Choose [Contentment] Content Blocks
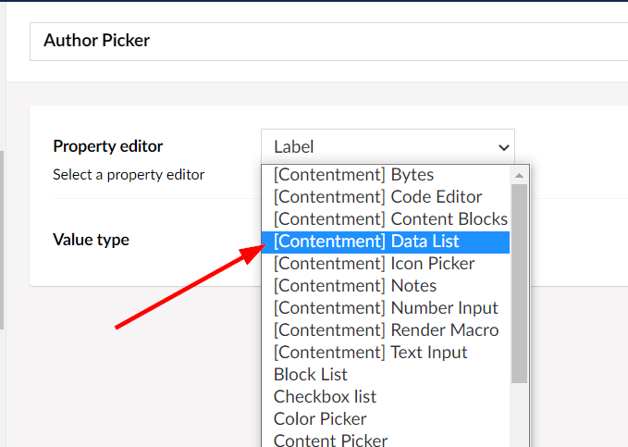This screenshot has width=628, height=447. point(386,219)
